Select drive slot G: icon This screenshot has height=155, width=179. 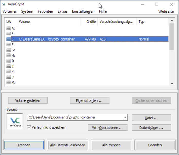pyautogui.click(x=9, y=50)
